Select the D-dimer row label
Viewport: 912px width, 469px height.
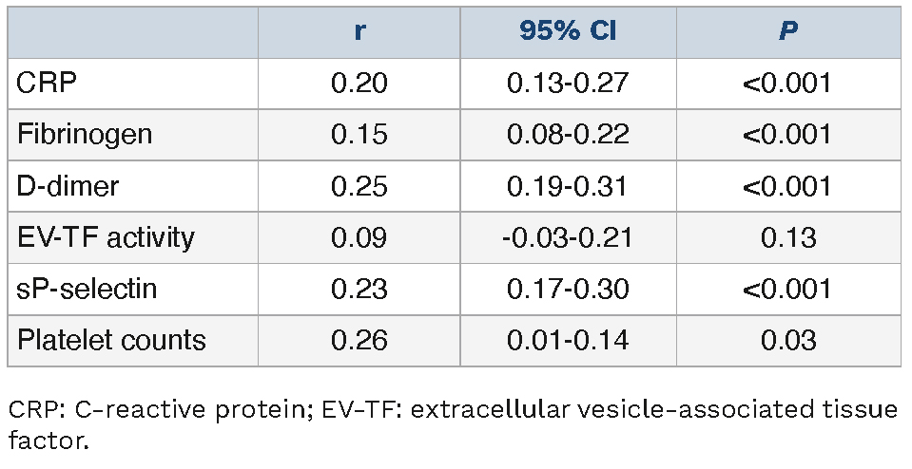pos(68,185)
